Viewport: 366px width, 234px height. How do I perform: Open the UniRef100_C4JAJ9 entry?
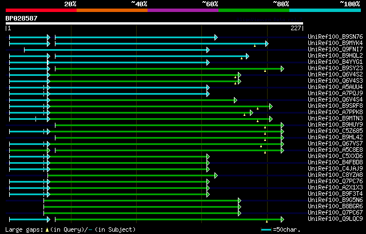point(335,169)
